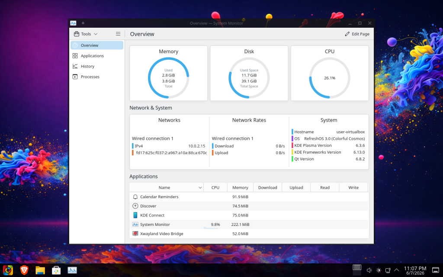Click the 222.1 MiB memory value

point(240,225)
